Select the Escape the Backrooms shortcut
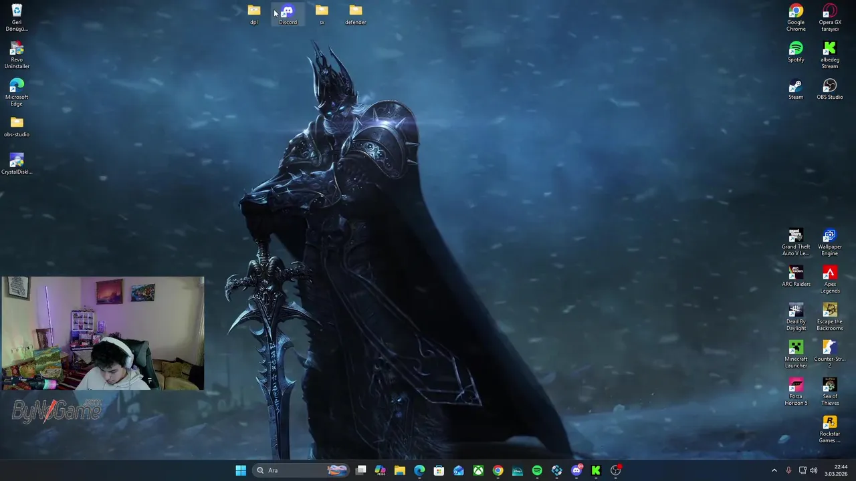The width and height of the screenshot is (856, 481). tap(830, 317)
